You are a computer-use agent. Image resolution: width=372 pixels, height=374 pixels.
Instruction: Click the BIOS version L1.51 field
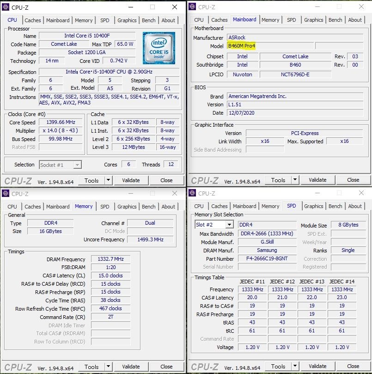(295, 104)
